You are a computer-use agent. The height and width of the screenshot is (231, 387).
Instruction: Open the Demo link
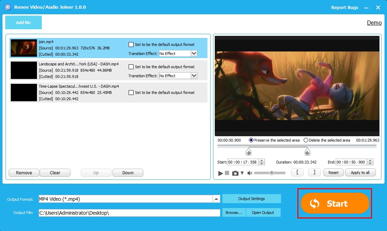(374, 23)
